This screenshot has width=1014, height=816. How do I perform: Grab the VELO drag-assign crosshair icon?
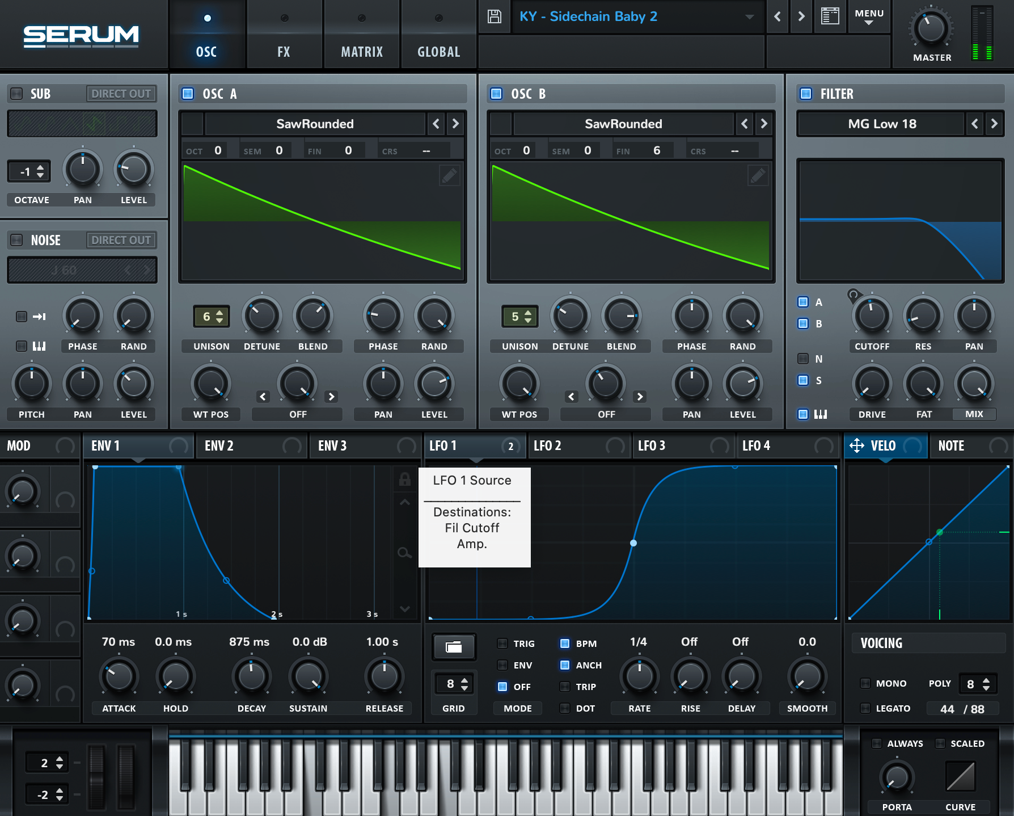pyautogui.click(x=856, y=446)
